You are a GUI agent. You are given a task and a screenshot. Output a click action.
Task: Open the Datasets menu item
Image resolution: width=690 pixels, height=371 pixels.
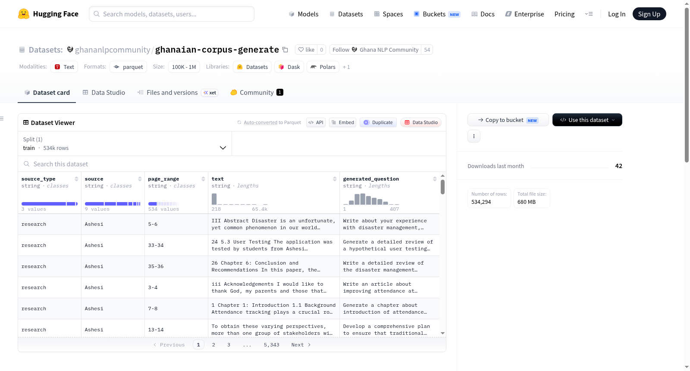pos(346,14)
